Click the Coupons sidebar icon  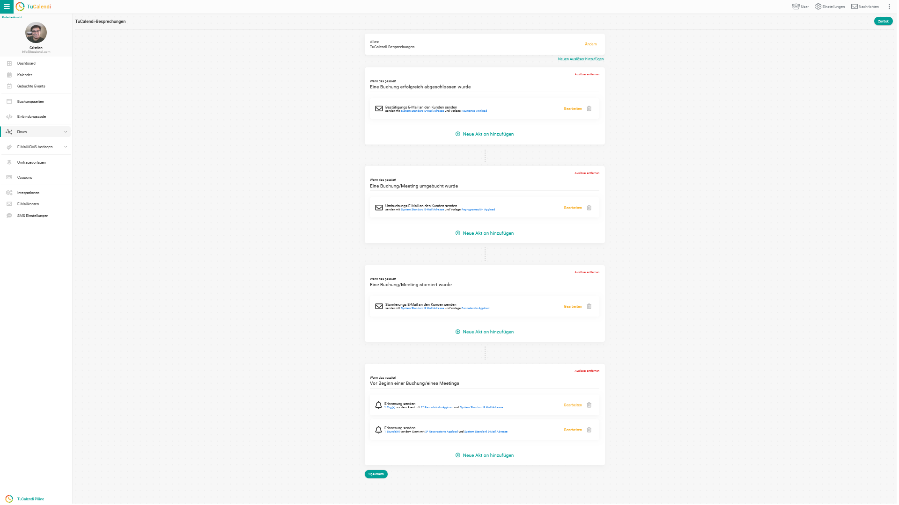click(x=9, y=178)
